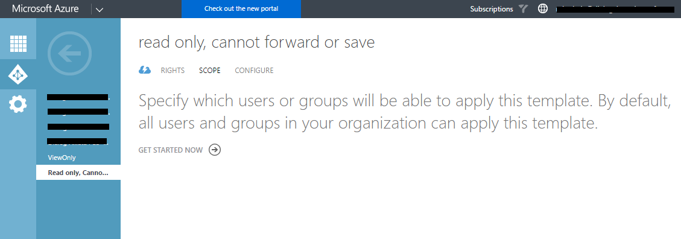
Task: Open the All Items grid icon
Action: [18, 43]
